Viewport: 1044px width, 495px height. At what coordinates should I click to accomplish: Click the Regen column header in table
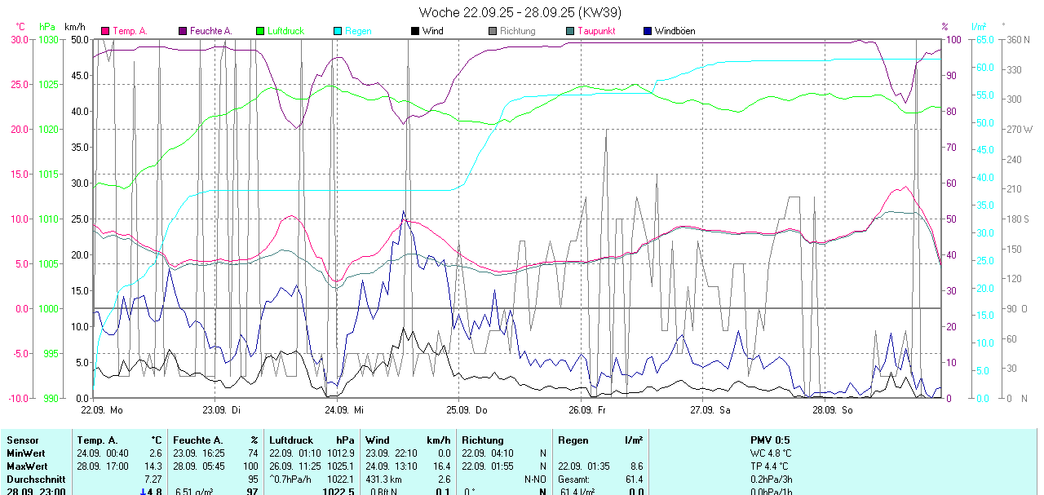click(573, 440)
